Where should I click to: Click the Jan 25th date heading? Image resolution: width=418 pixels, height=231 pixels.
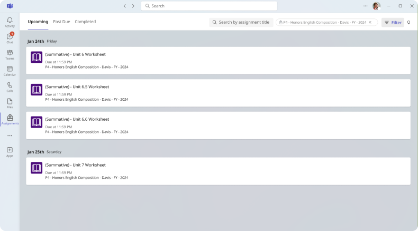pyautogui.click(x=35, y=152)
